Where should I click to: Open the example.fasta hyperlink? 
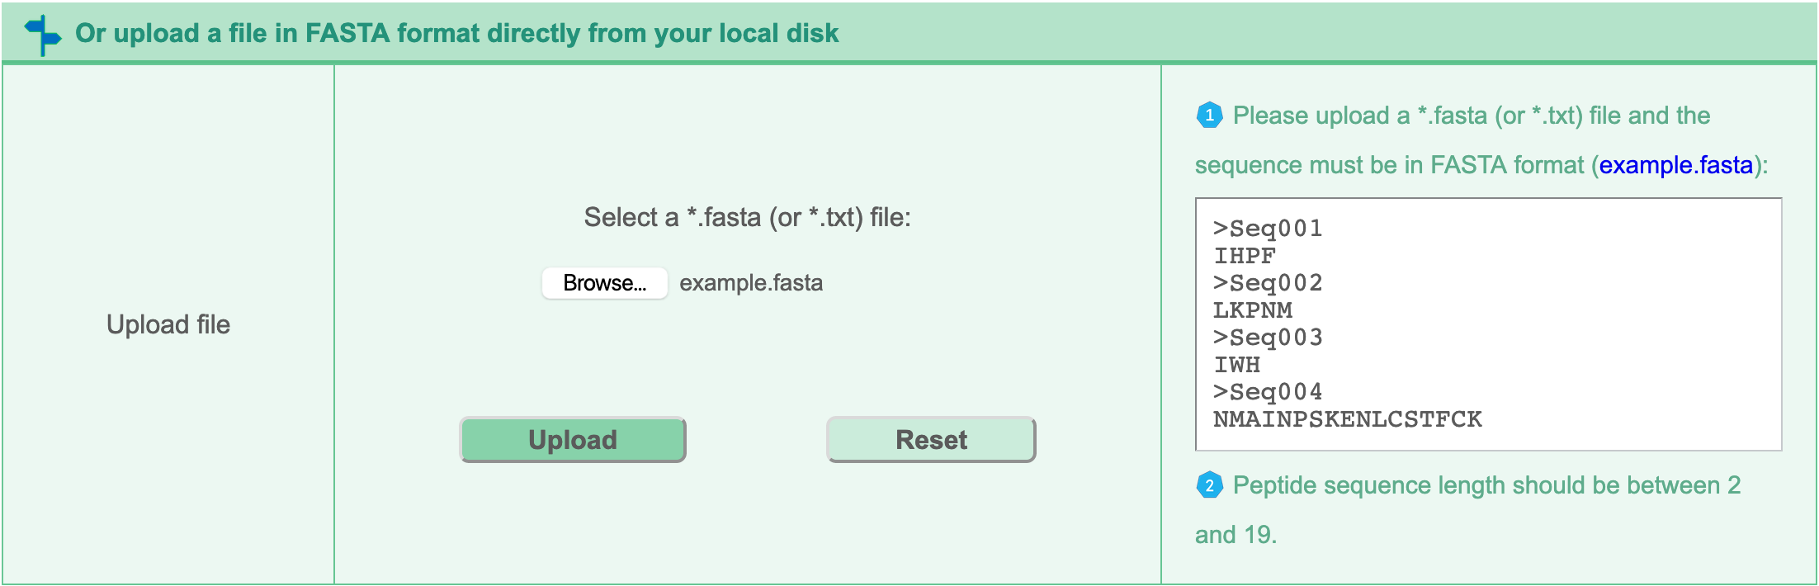tap(1675, 165)
